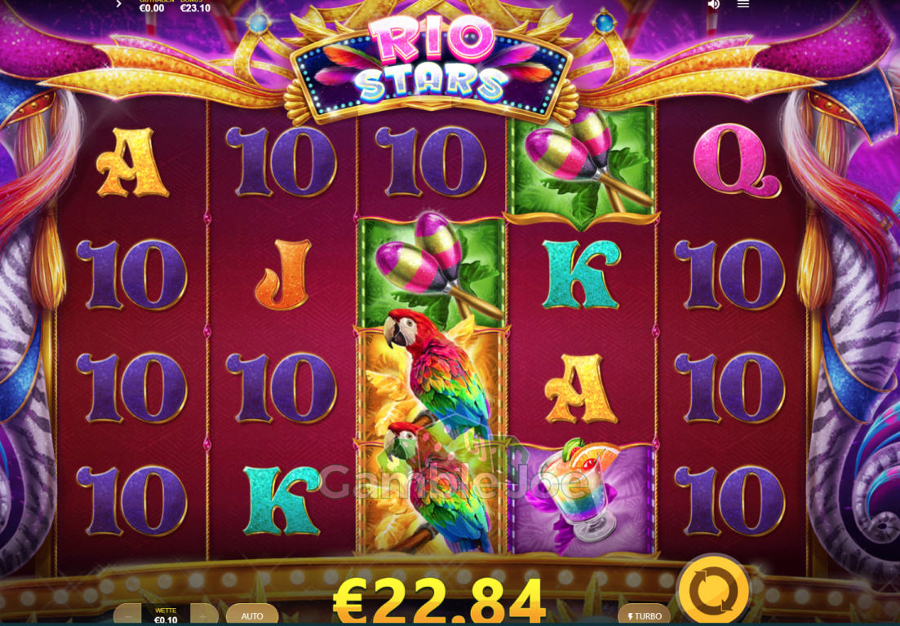This screenshot has height=626, width=900.
Task: Open AUTO play options
Action: [x=252, y=615]
